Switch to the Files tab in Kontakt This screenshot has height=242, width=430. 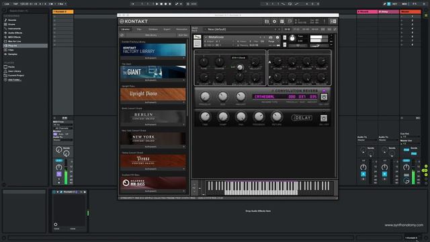[x=139, y=29]
